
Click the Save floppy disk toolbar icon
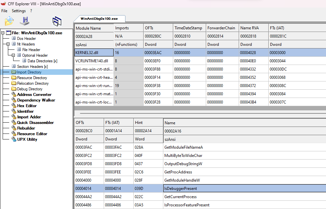pos(25,21)
